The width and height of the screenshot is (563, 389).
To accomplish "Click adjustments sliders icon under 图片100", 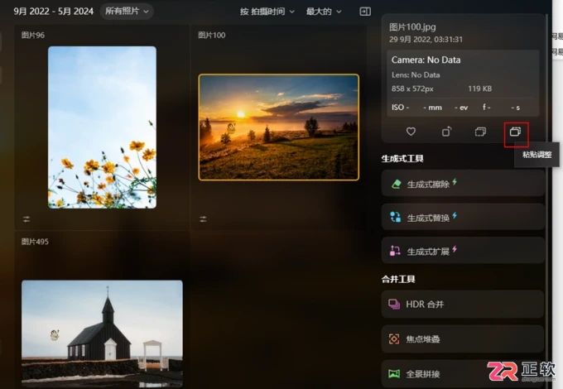I will pyautogui.click(x=203, y=219).
